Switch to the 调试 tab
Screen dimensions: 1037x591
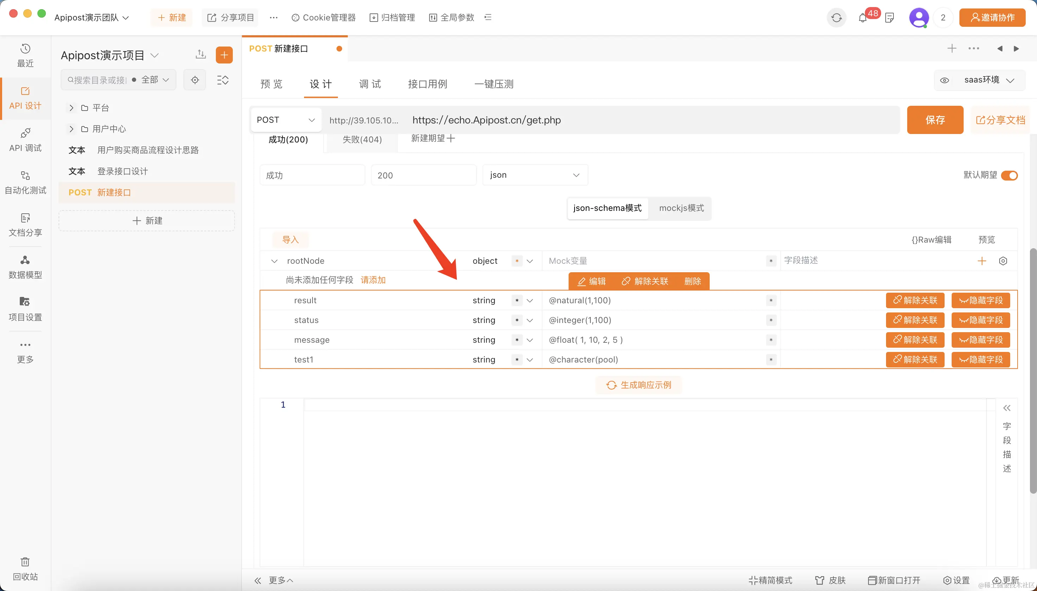pyautogui.click(x=370, y=84)
